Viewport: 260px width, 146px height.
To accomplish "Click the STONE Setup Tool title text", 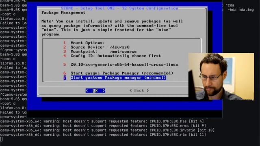I will pos(119,8).
